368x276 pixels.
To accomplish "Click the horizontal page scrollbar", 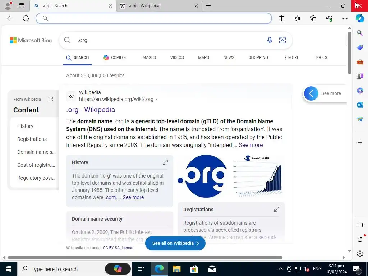I will pos(145,257).
